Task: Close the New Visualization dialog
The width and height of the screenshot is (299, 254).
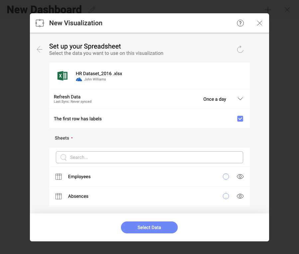Action: coord(260,23)
